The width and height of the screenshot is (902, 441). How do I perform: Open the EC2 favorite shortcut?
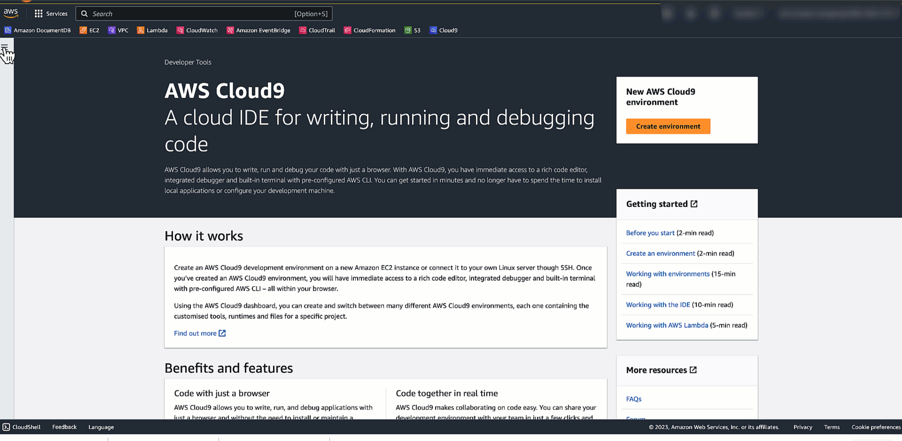89,30
